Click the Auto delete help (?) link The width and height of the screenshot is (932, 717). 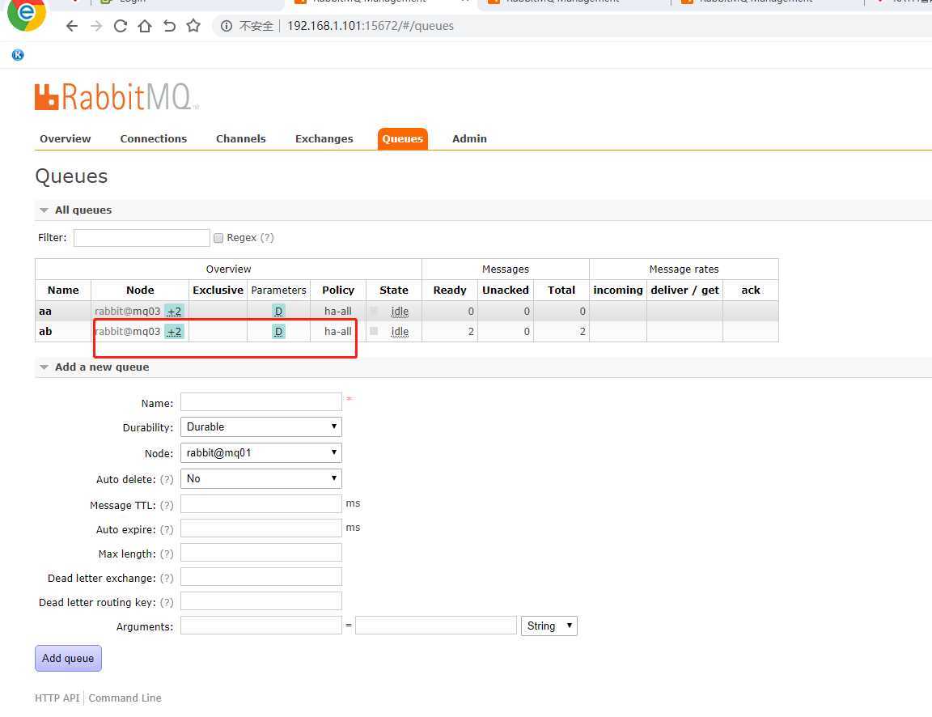coord(167,479)
